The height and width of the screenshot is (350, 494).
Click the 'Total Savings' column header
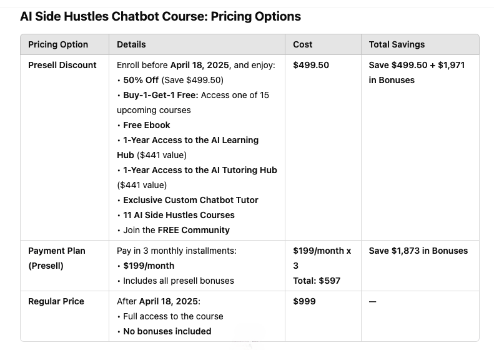click(397, 44)
